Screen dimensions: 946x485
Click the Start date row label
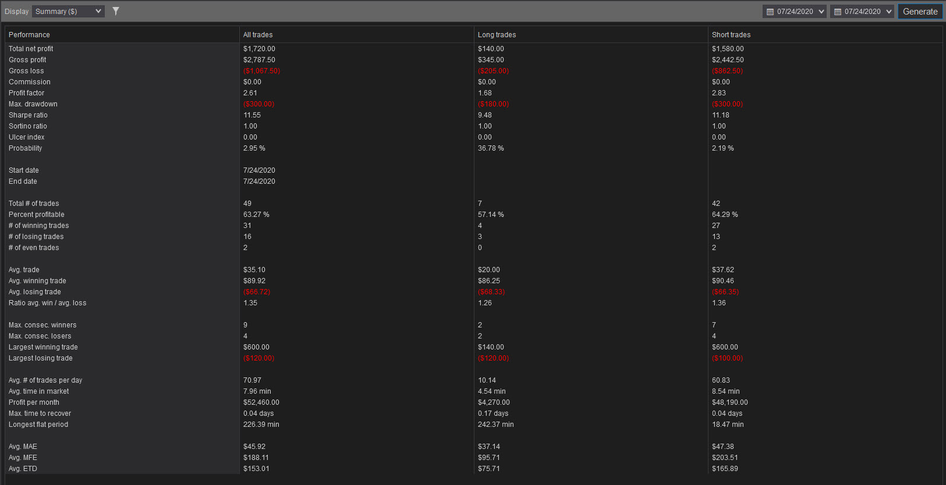[24, 170]
